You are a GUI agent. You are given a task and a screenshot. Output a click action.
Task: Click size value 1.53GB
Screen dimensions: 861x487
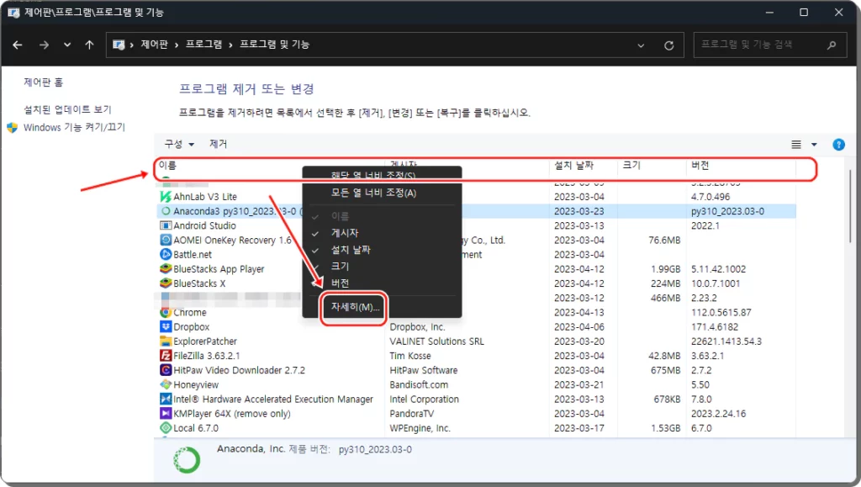(666, 428)
